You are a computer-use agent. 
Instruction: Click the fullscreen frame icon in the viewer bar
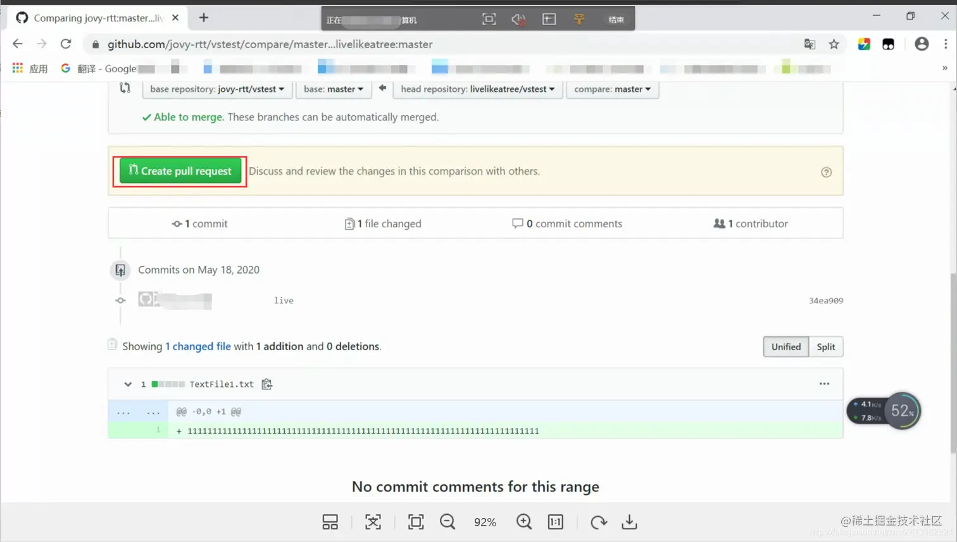point(416,522)
